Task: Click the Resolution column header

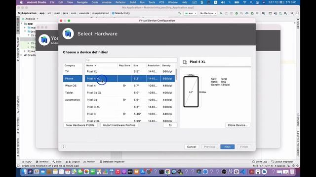Action: click(154, 65)
